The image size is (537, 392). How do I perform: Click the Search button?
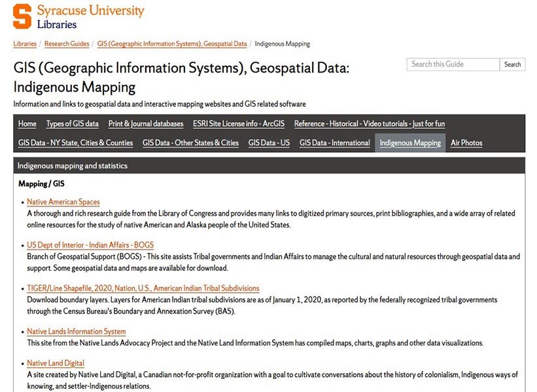coord(512,64)
